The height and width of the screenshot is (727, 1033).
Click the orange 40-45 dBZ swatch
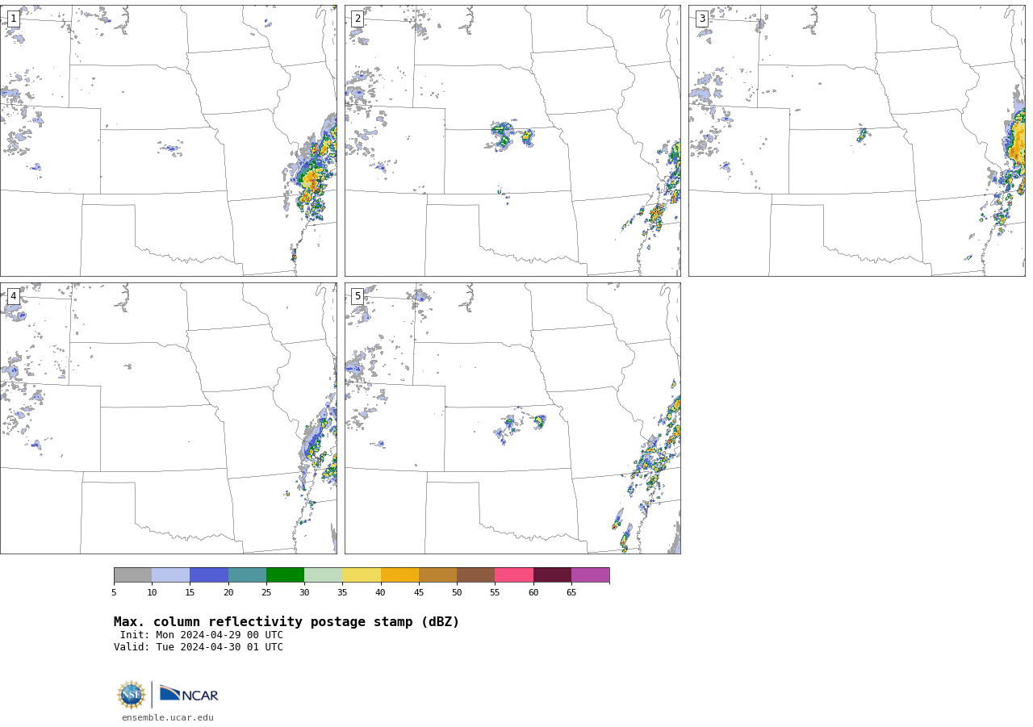click(x=399, y=575)
